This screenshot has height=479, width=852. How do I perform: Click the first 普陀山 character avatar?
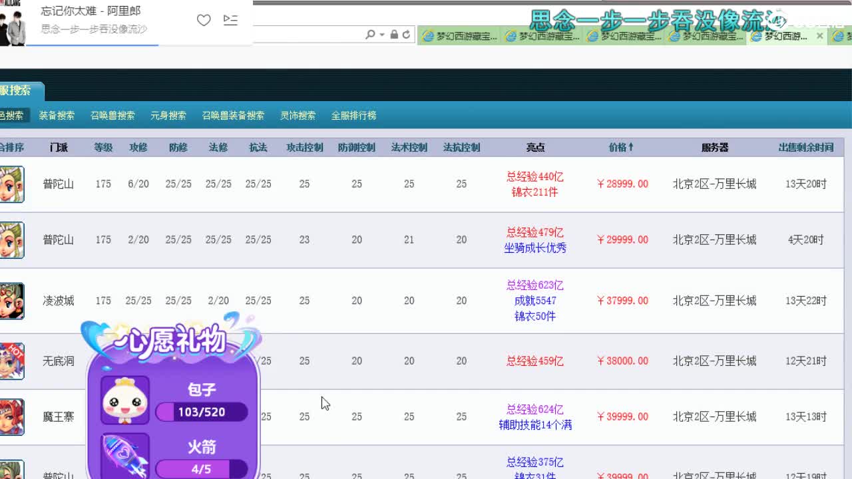(x=12, y=184)
